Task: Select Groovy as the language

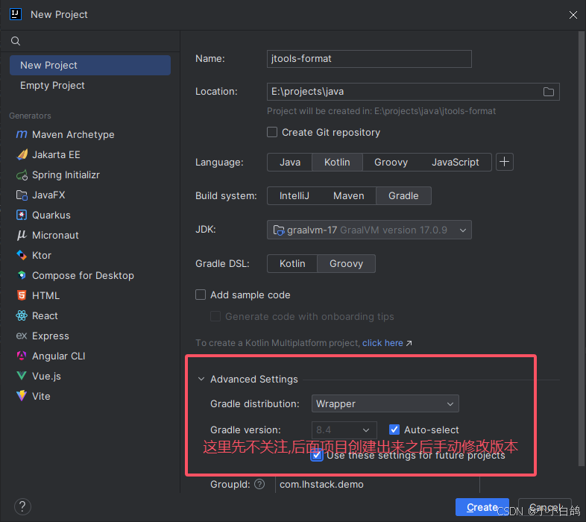Action: (x=391, y=162)
